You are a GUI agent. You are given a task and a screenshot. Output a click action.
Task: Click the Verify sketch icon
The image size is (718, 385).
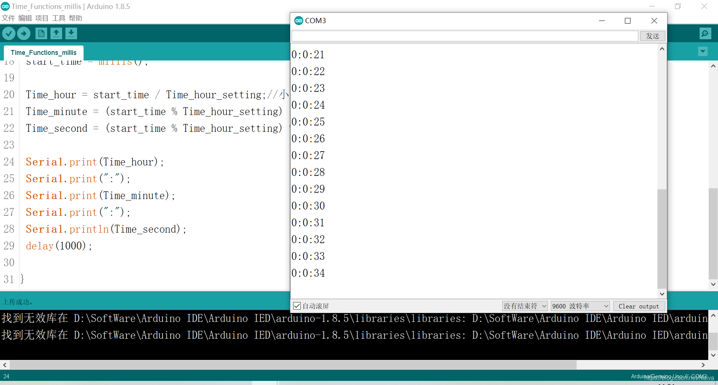pyautogui.click(x=9, y=33)
